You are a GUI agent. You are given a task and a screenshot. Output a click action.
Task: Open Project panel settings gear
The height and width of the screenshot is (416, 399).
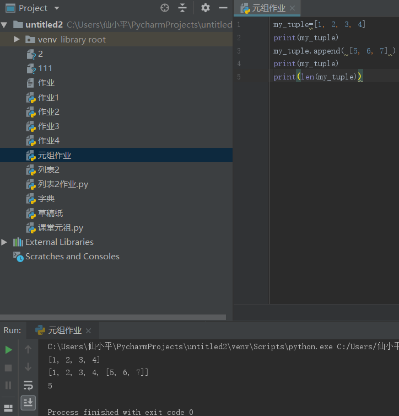click(206, 8)
